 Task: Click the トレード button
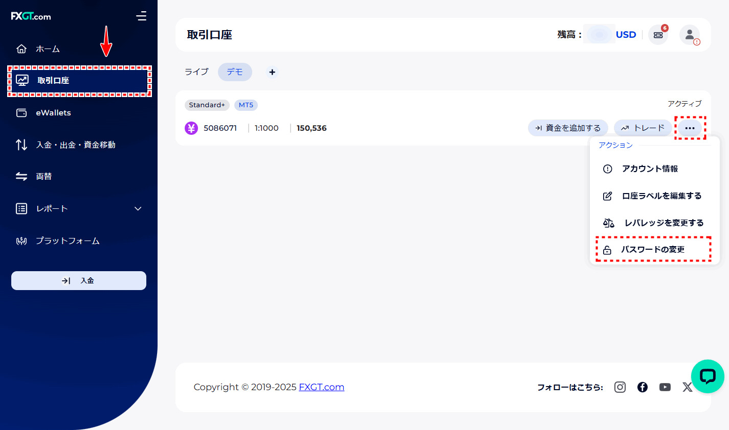point(643,128)
